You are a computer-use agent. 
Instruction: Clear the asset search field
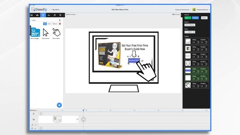coord(60,20)
